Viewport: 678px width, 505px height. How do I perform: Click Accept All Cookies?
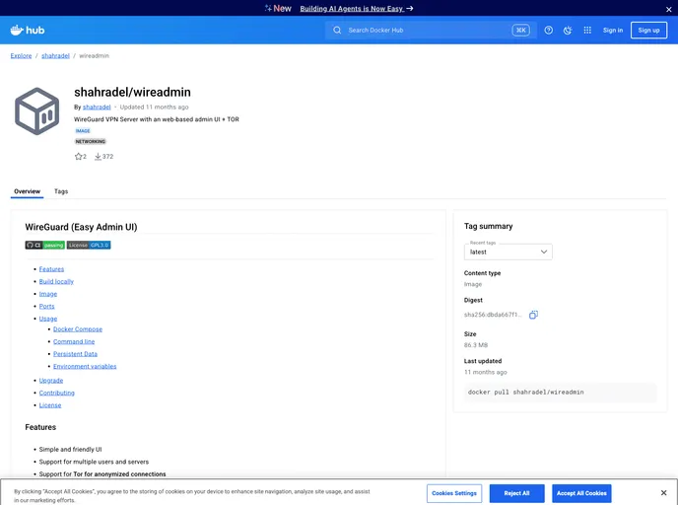[x=581, y=493]
